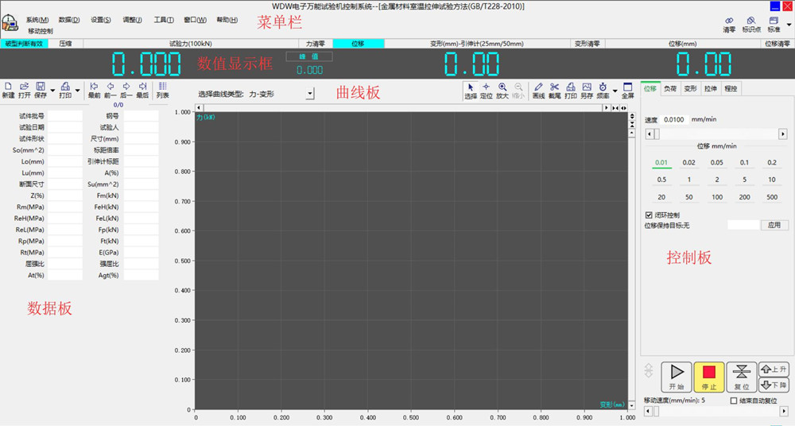Click the speed slider track under 速度
Image resolution: width=795 pixels, height=426 pixels.
click(715, 134)
